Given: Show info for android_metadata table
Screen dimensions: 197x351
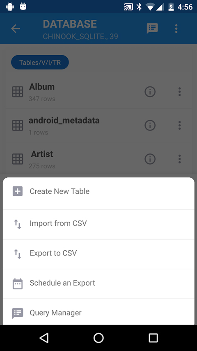Looking at the screenshot, I should [150, 126].
